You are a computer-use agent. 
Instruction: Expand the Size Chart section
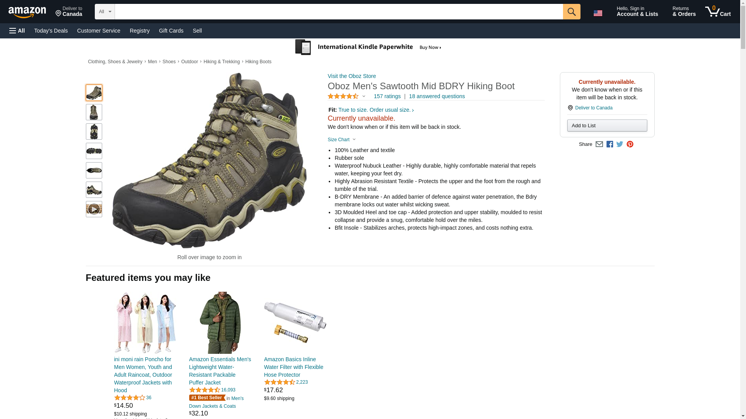click(x=342, y=140)
